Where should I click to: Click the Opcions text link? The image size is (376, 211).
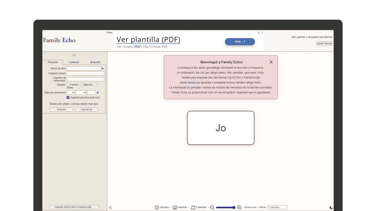point(164,207)
